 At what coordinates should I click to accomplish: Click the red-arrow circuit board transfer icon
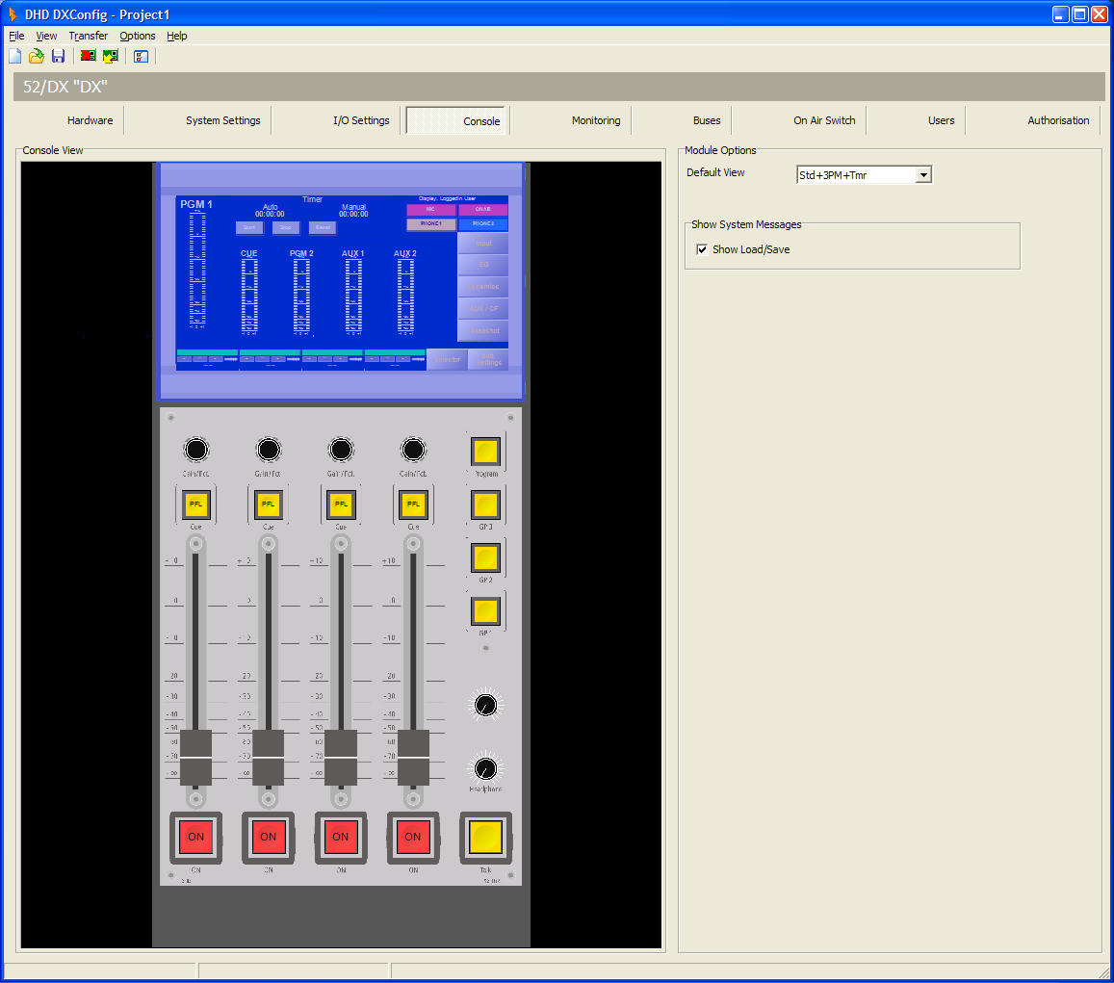(88, 56)
